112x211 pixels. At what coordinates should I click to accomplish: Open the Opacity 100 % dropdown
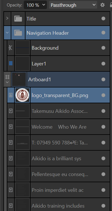(35, 5)
